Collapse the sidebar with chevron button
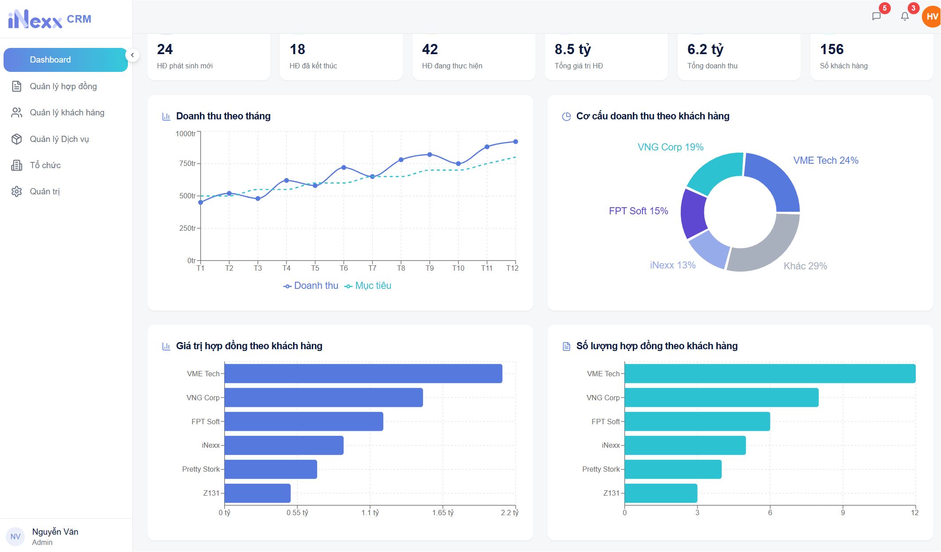 tap(132, 55)
